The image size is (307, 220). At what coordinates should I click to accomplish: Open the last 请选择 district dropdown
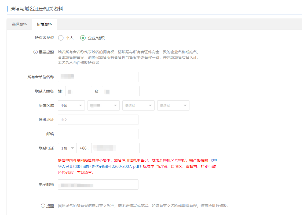click(173, 105)
